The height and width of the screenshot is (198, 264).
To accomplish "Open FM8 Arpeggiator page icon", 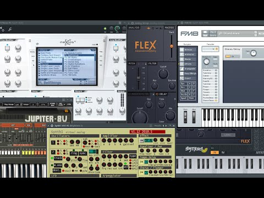I will (x=182, y=69).
